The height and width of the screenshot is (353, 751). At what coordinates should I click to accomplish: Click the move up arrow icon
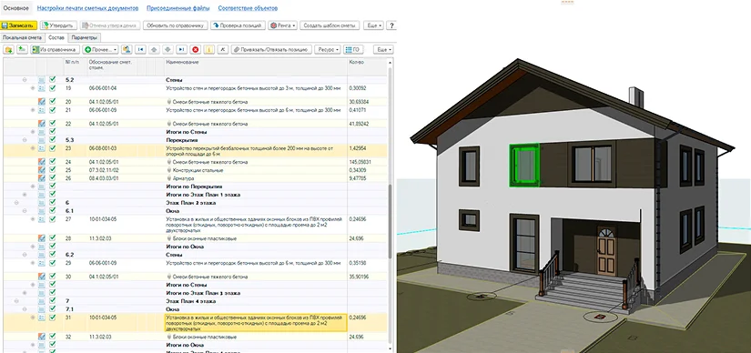click(x=154, y=49)
